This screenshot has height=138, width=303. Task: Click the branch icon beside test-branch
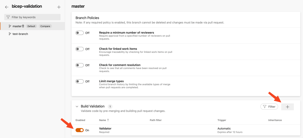(x=10, y=34)
